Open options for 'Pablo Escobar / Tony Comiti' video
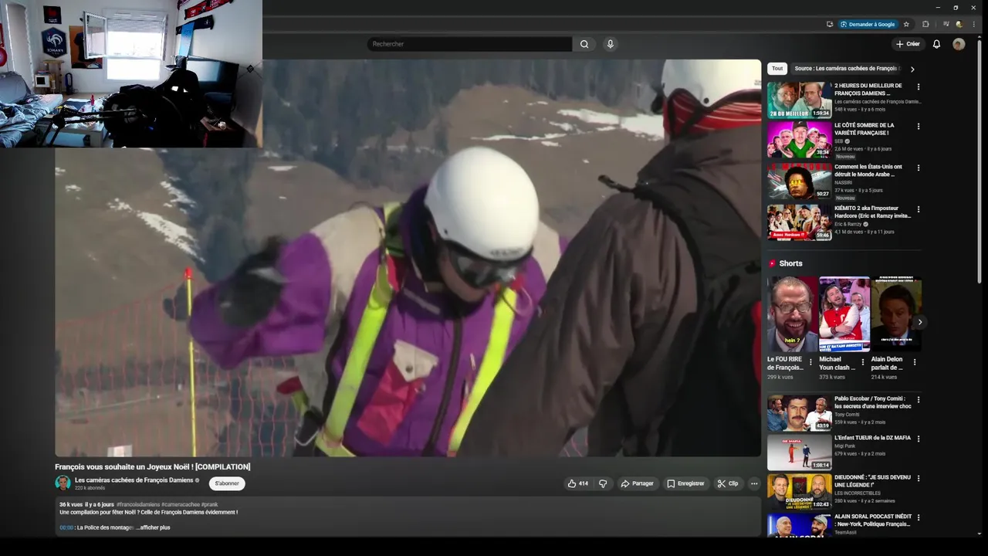The image size is (988, 556). 918,399
